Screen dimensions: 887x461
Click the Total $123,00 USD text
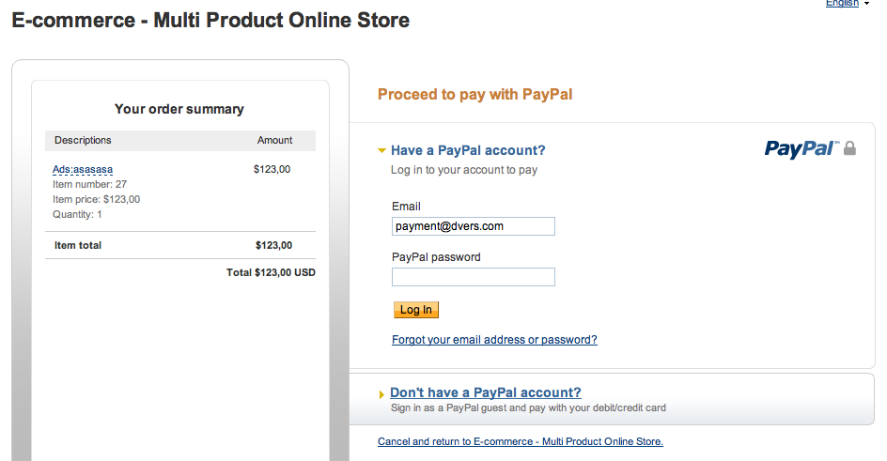[271, 272]
